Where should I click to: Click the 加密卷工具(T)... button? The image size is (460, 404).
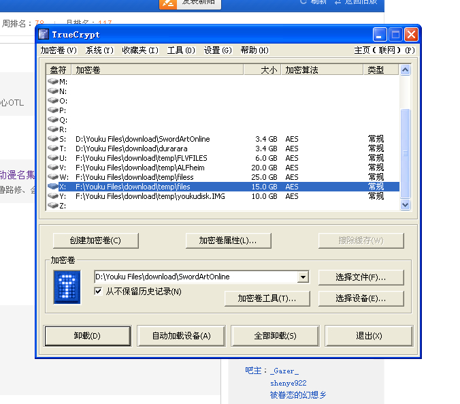267,298
